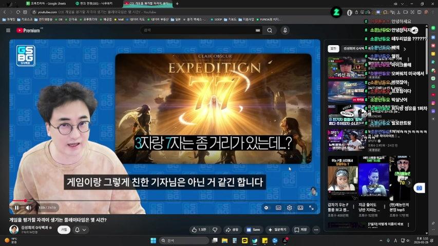
Task: Click the like button with 1.5천
Action: coord(199,230)
